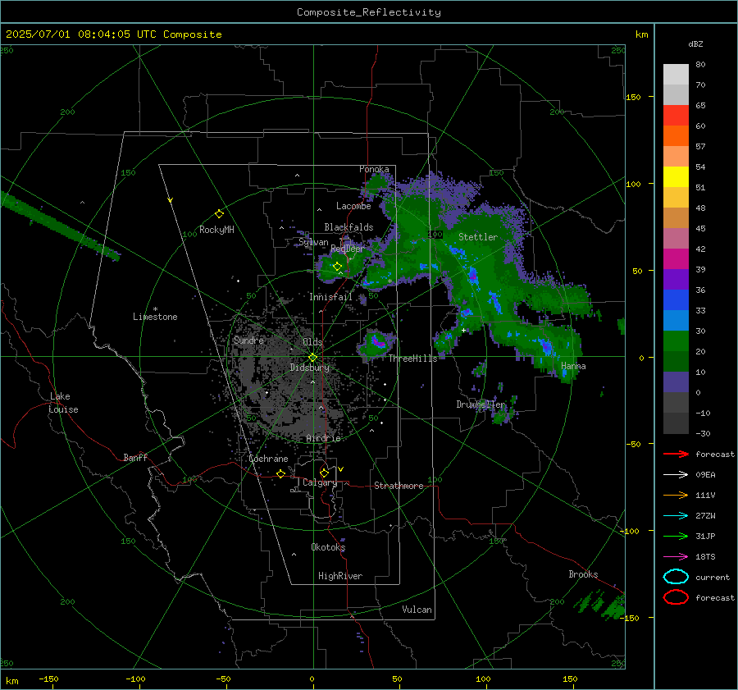
Task: Select the yellow 51 dBZ color swatch
Action: (676, 176)
